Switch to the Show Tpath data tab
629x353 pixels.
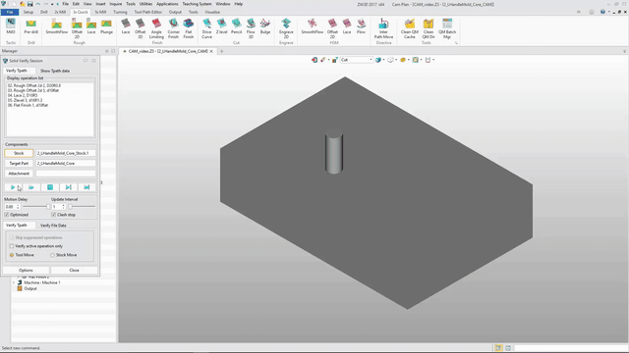[55, 71]
